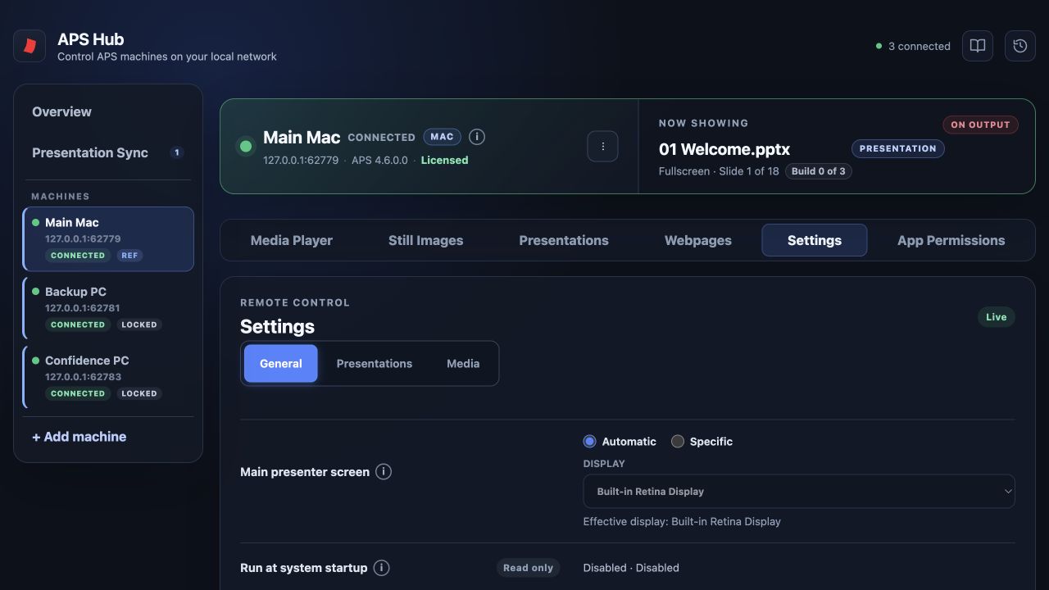This screenshot has width=1049, height=590.
Task: Open Overview in the sidebar
Action: 108,111
